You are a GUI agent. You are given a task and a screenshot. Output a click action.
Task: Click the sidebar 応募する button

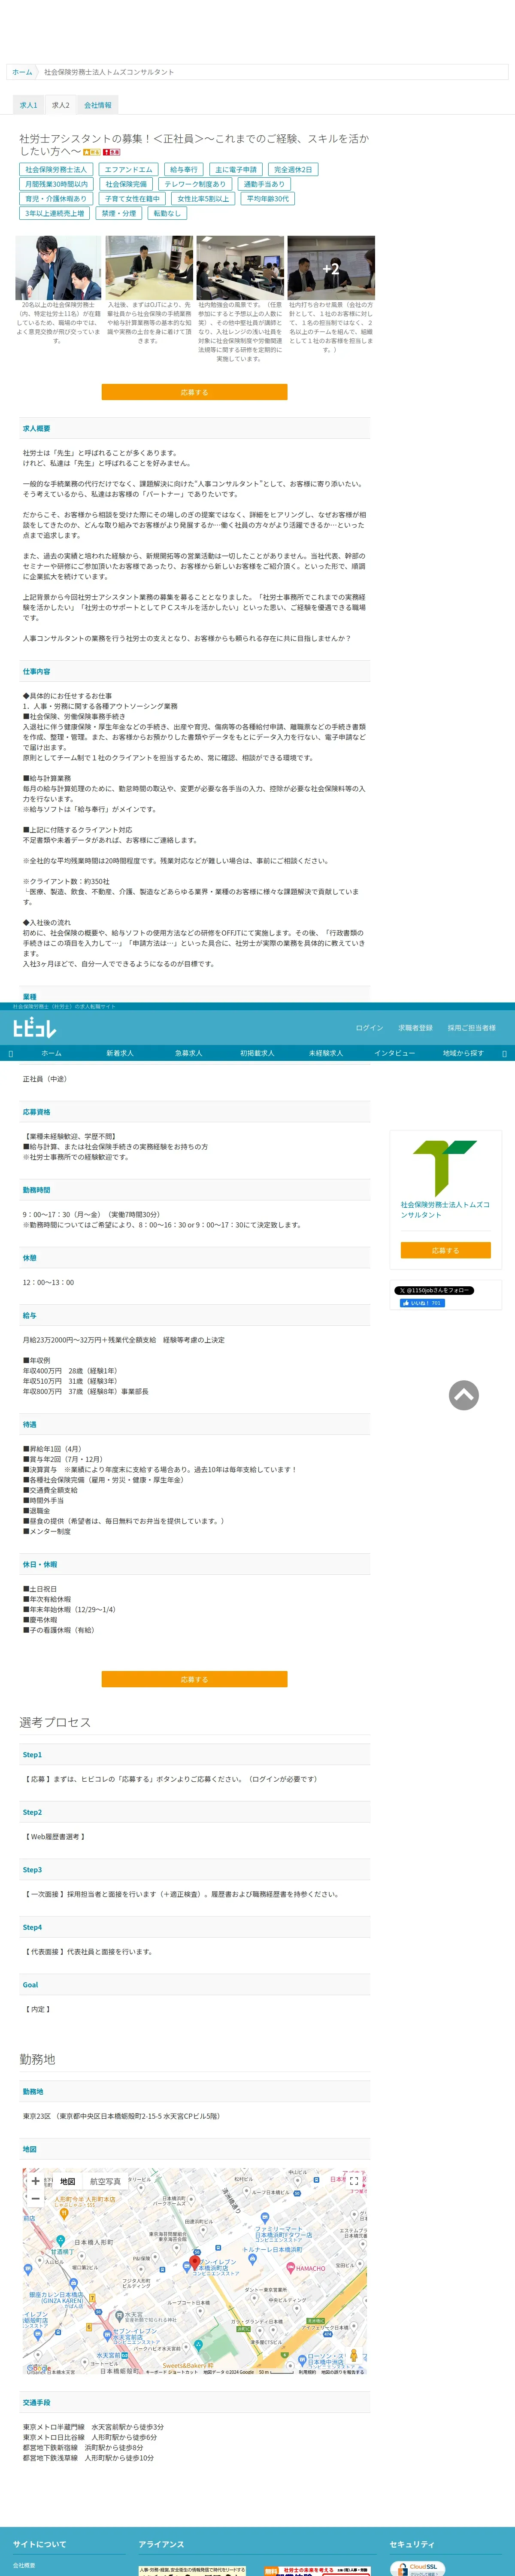[445, 1250]
